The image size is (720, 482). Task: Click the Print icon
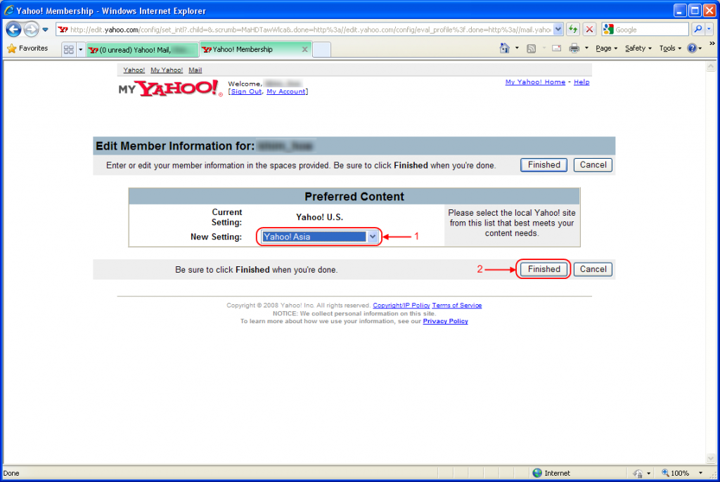click(x=574, y=48)
